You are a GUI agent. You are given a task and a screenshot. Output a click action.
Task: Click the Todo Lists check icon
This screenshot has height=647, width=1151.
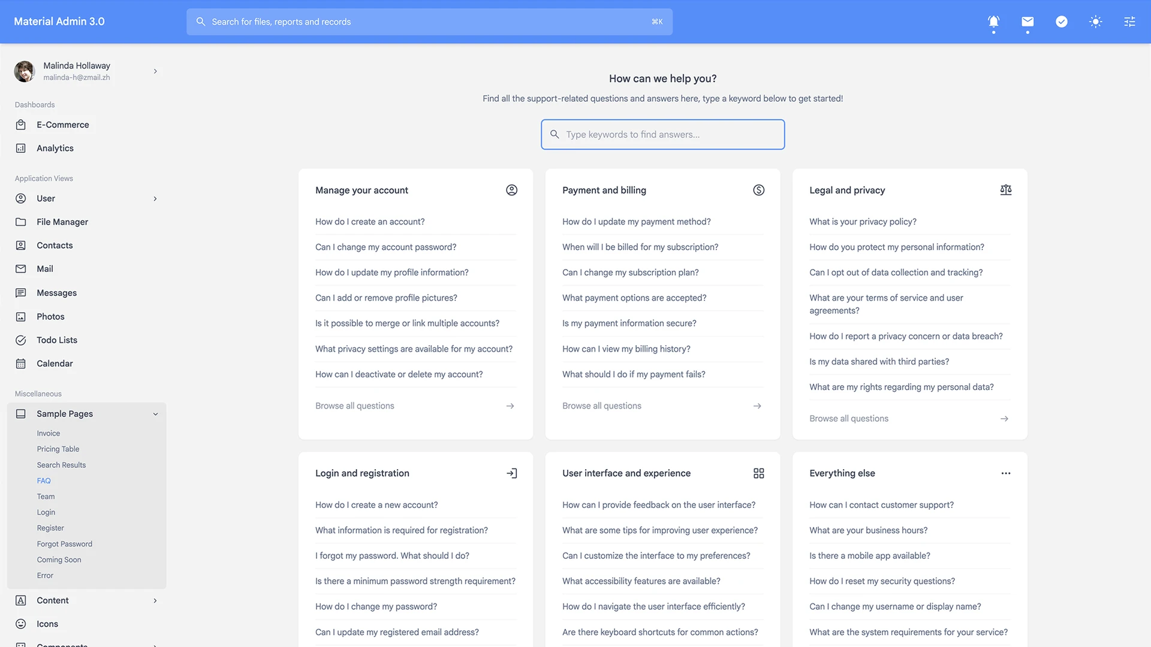point(21,340)
